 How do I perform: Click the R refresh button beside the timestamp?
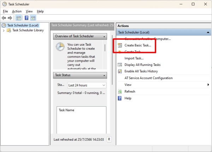109,139
